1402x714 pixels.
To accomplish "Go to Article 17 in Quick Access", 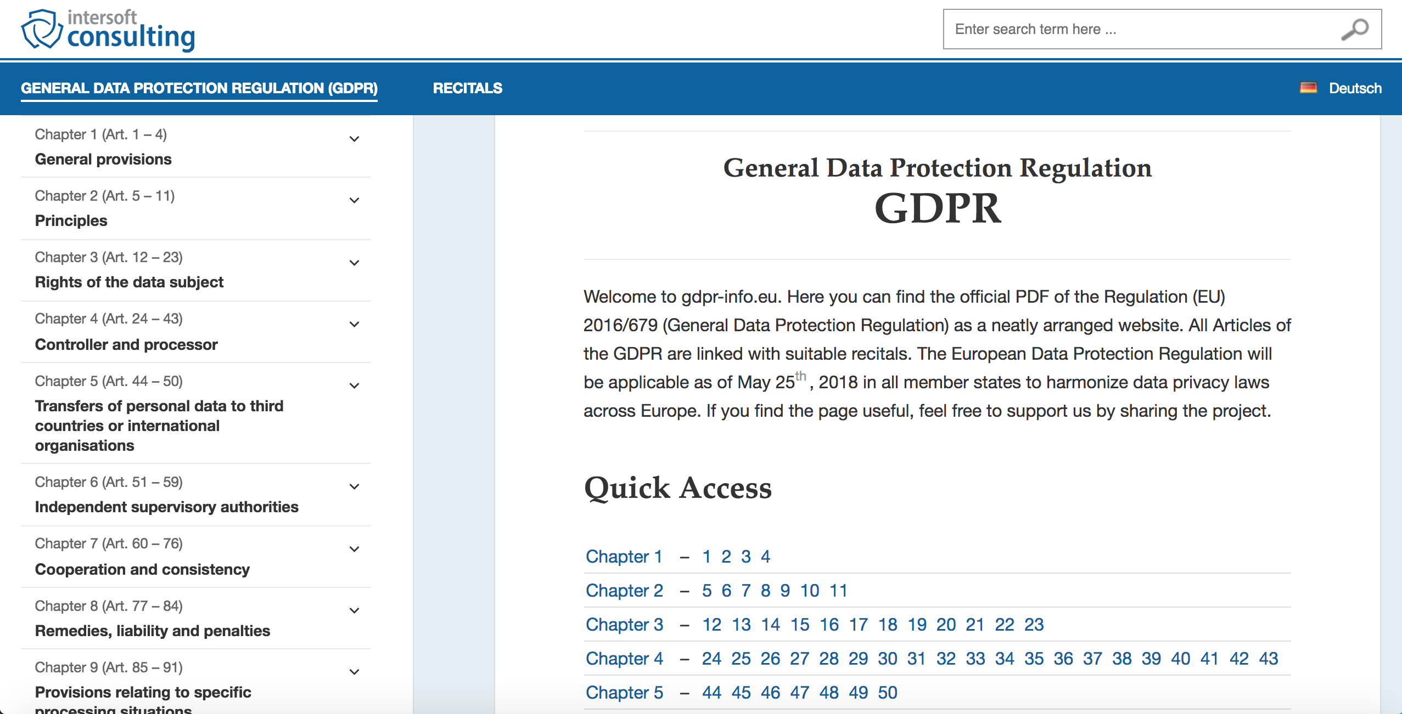I will pos(858,625).
